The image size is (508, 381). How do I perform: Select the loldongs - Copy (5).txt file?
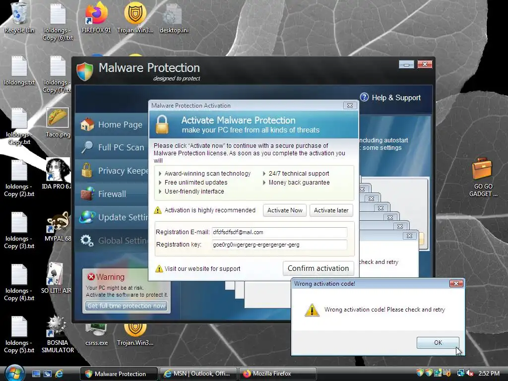click(19, 334)
